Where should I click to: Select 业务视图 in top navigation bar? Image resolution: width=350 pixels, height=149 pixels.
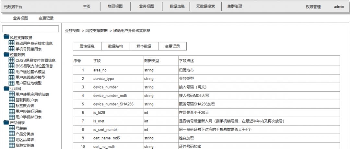pyautogui.click(x=146, y=6)
